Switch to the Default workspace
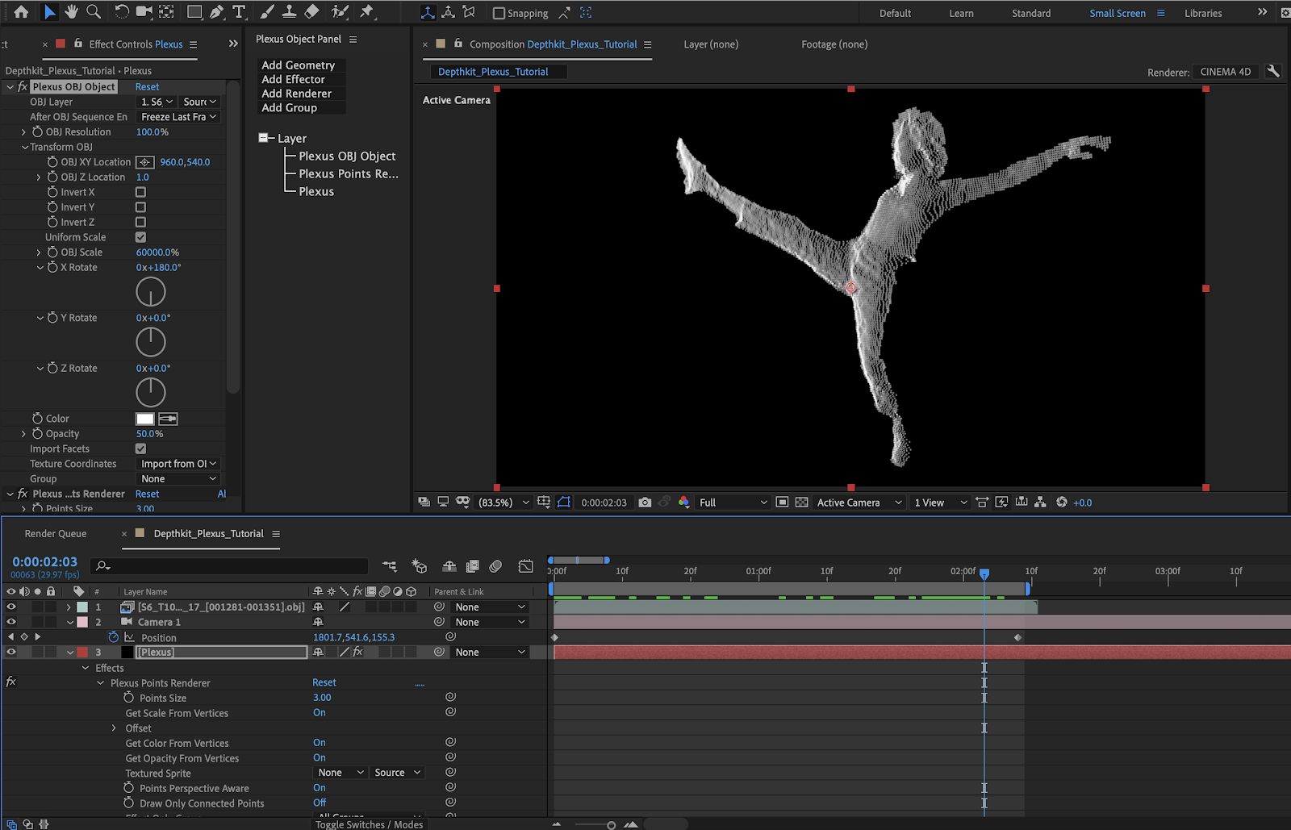 tap(895, 13)
